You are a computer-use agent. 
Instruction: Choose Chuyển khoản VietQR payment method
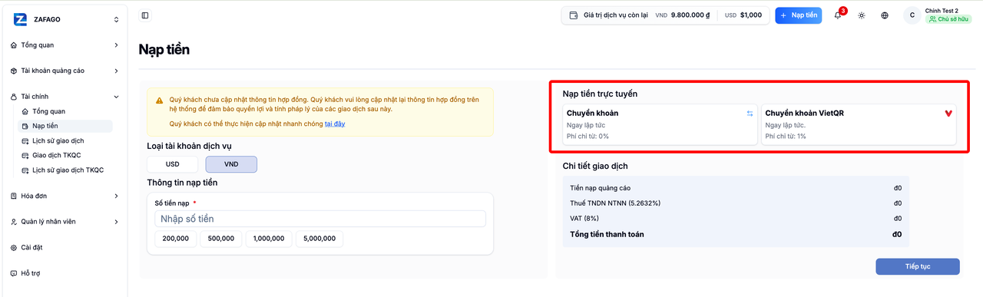click(859, 124)
